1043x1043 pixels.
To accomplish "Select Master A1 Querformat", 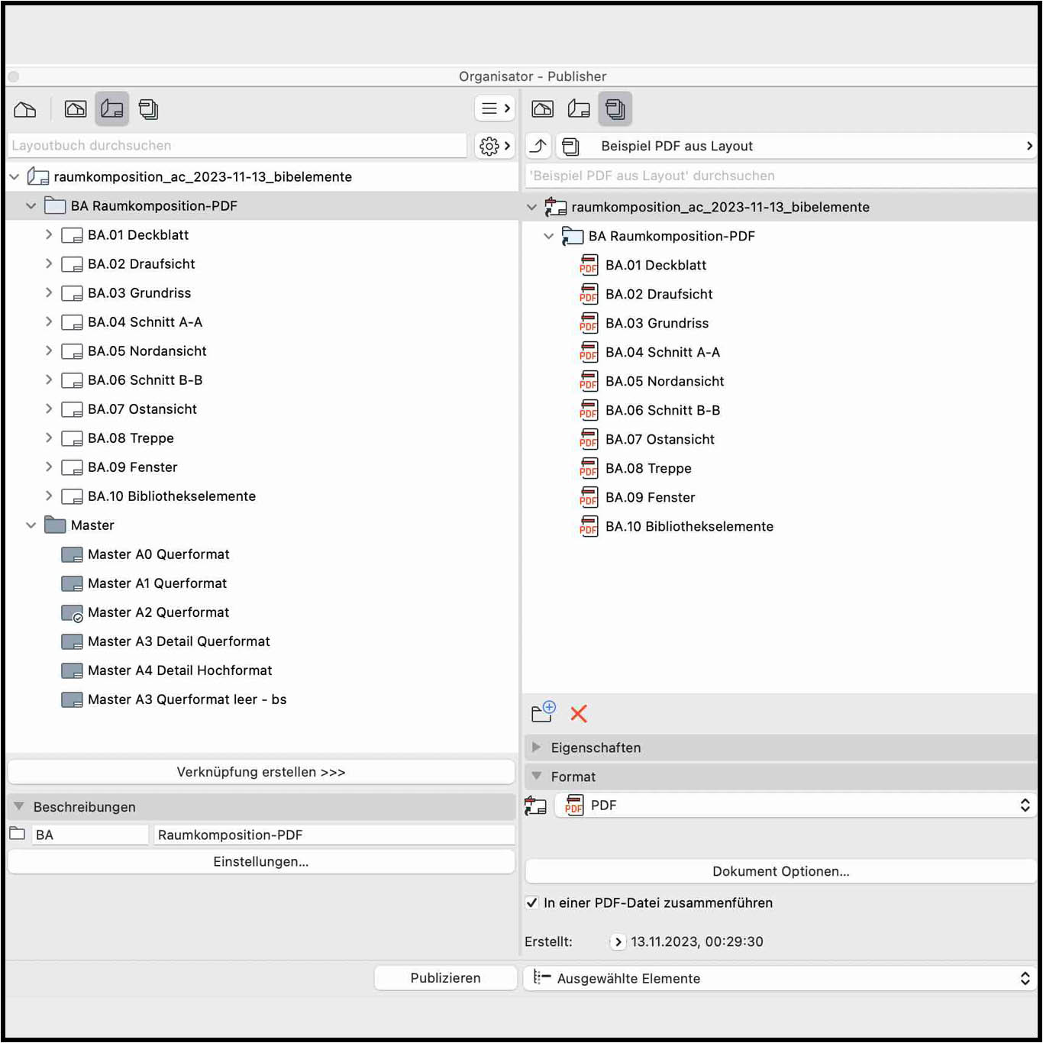I will [157, 583].
